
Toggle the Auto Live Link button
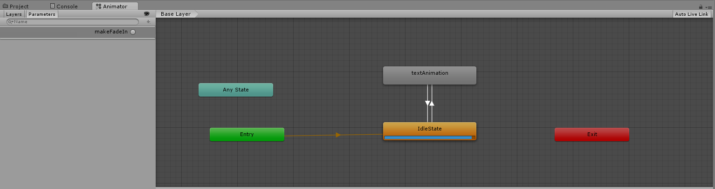(692, 14)
